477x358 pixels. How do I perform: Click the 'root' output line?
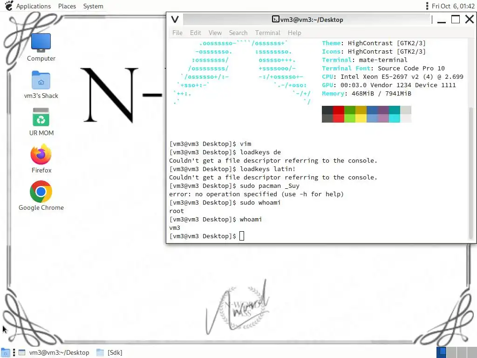[177, 211]
